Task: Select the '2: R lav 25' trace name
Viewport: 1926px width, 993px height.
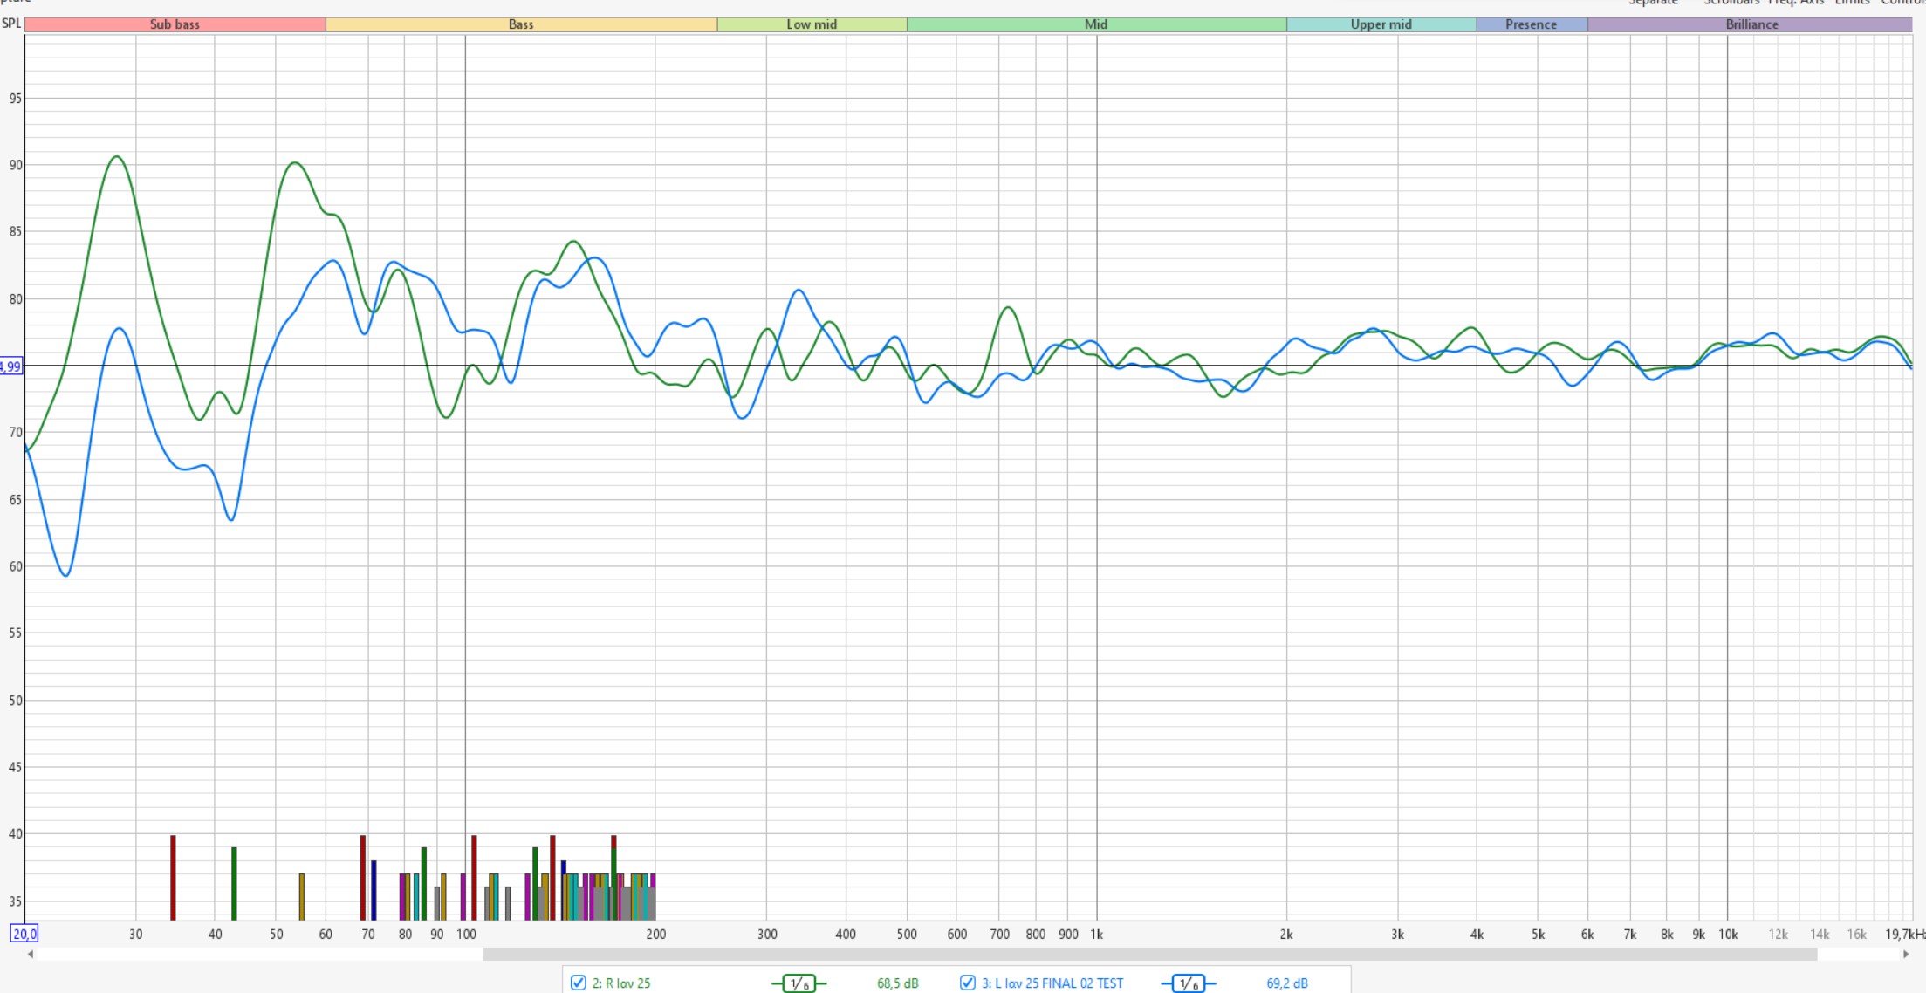Action: tap(621, 983)
